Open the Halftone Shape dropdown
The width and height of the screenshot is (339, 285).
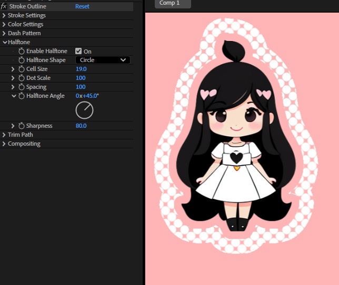tap(103, 60)
